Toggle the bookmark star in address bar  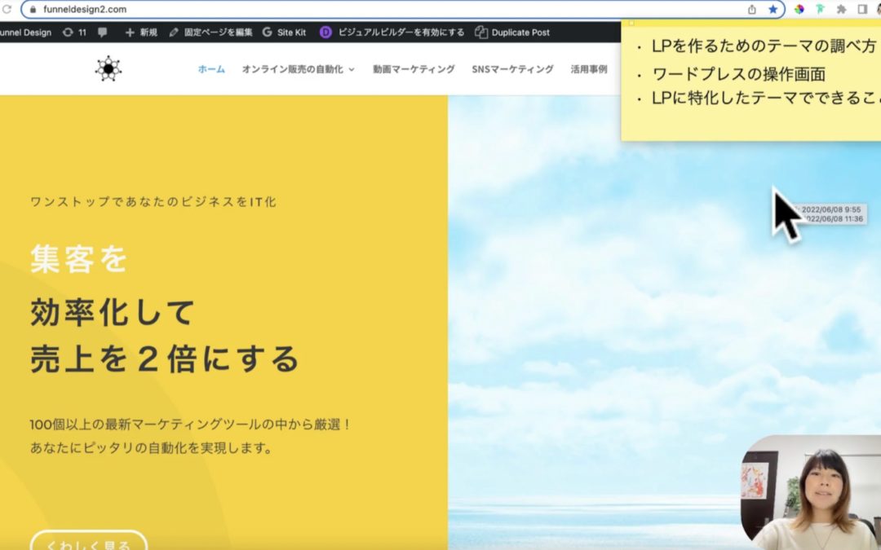click(773, 8)
